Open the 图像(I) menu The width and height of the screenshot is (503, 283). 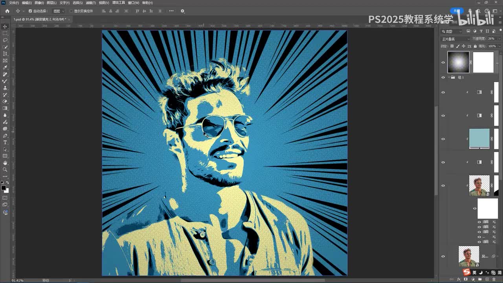39,3
